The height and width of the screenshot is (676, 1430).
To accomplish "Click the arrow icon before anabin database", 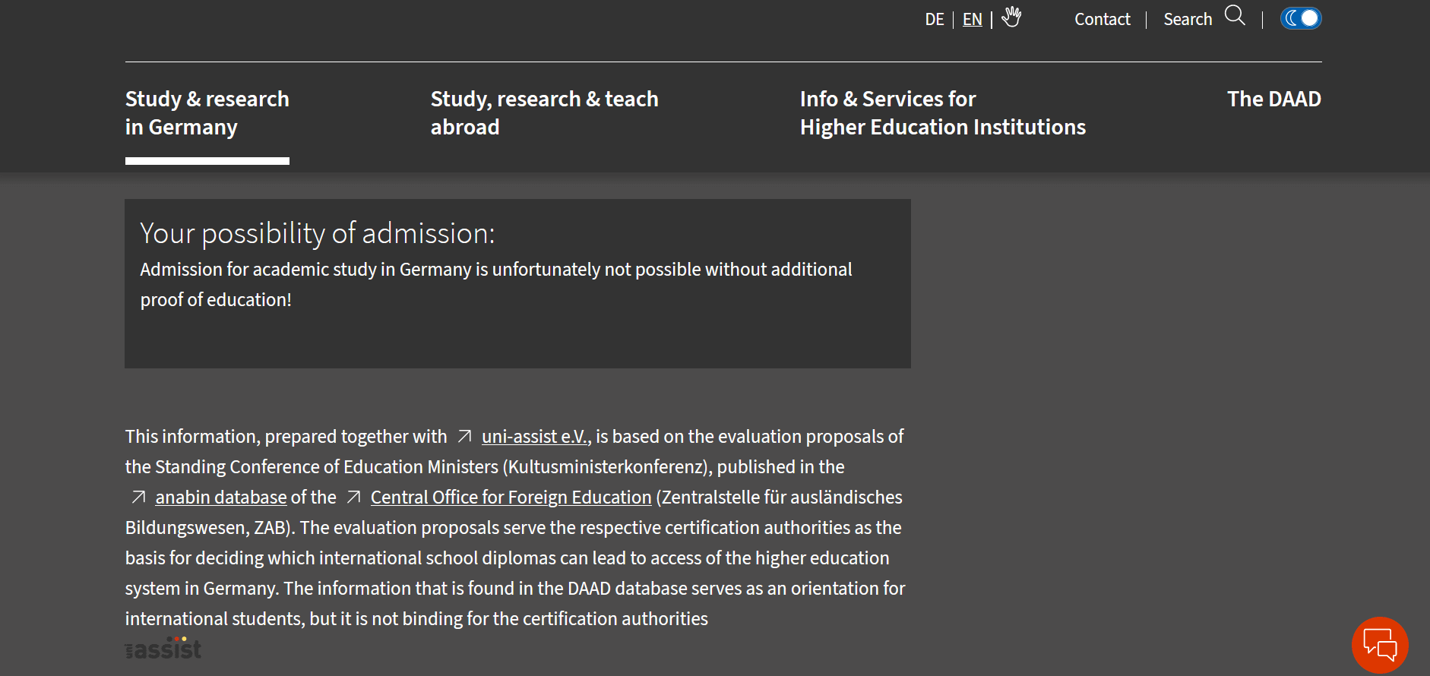I will 138,497.
